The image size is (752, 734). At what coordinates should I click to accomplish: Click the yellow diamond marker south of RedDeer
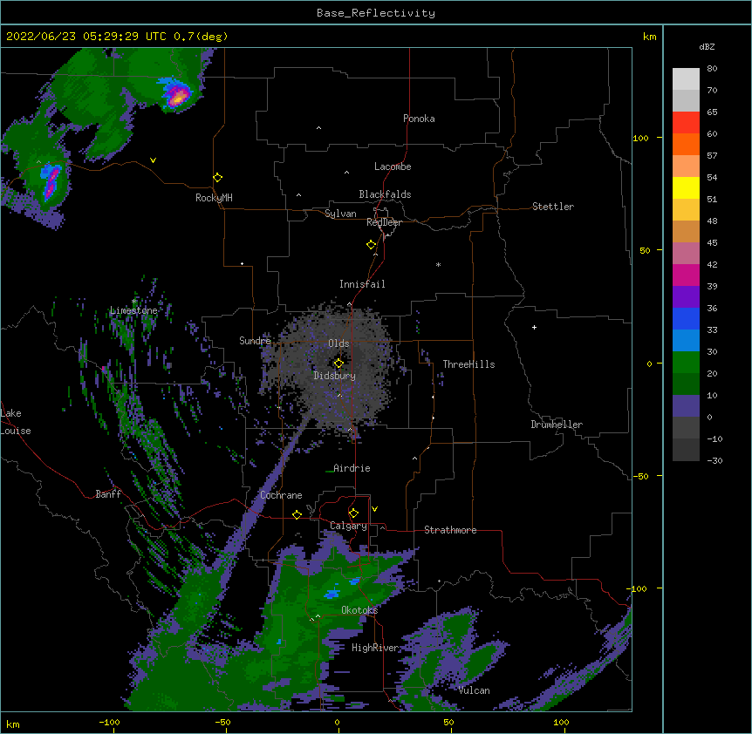click(x=371, y=244)
